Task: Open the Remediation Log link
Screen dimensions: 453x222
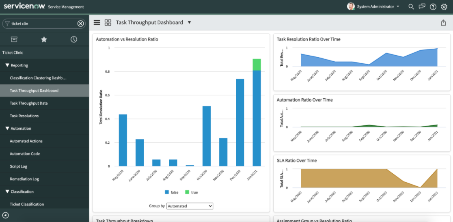Action: tap(24, 179)
